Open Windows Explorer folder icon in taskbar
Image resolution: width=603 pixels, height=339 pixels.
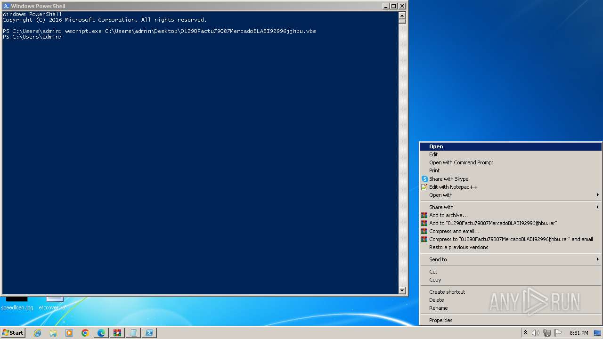click(53, 333)
